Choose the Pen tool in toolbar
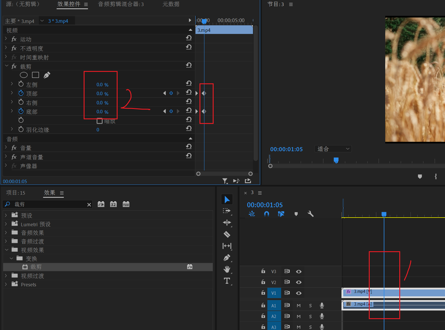445x330 pixels. pyautogui.click(x=227, y=258)
